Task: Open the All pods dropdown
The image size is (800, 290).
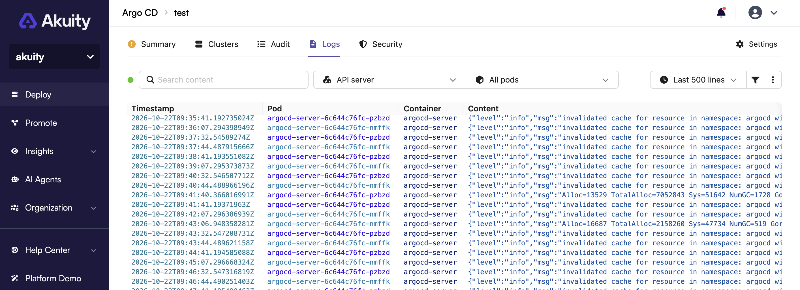Action: pyautogui.click(x=542, y=80)
